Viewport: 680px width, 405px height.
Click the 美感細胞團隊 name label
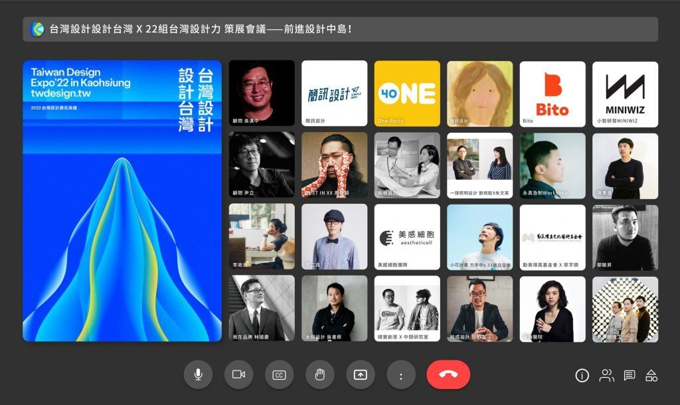[392, 264]
